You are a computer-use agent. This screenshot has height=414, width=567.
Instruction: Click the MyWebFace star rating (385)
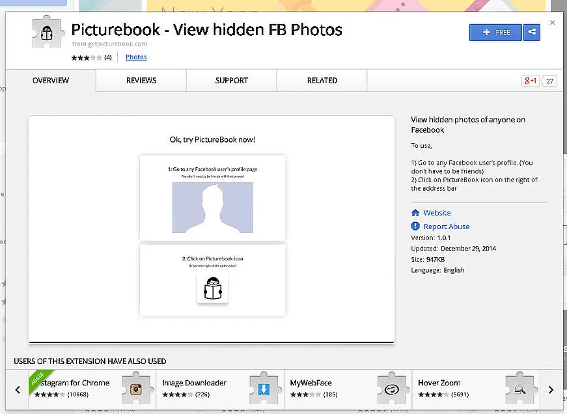tap(314, 394)
